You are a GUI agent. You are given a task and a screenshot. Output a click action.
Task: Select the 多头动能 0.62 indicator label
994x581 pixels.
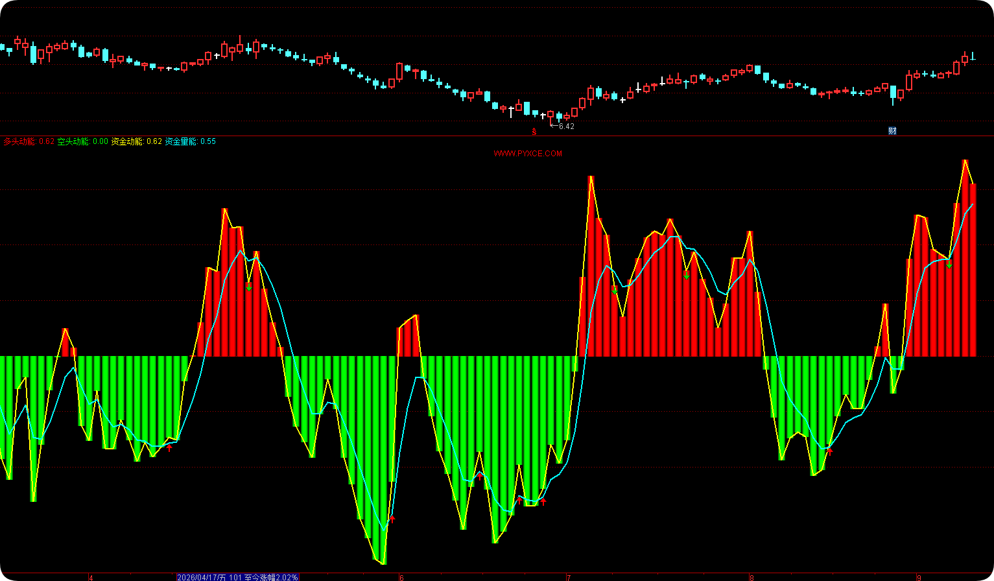click(x=29, y=141)
